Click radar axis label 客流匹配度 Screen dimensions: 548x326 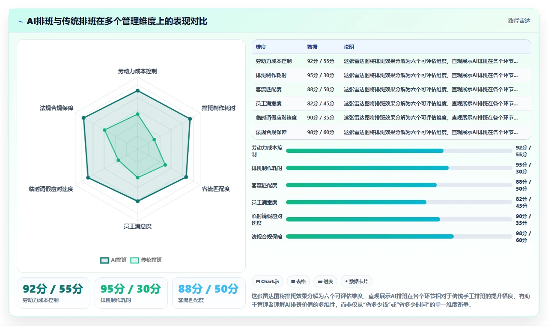tap(216, 189)
